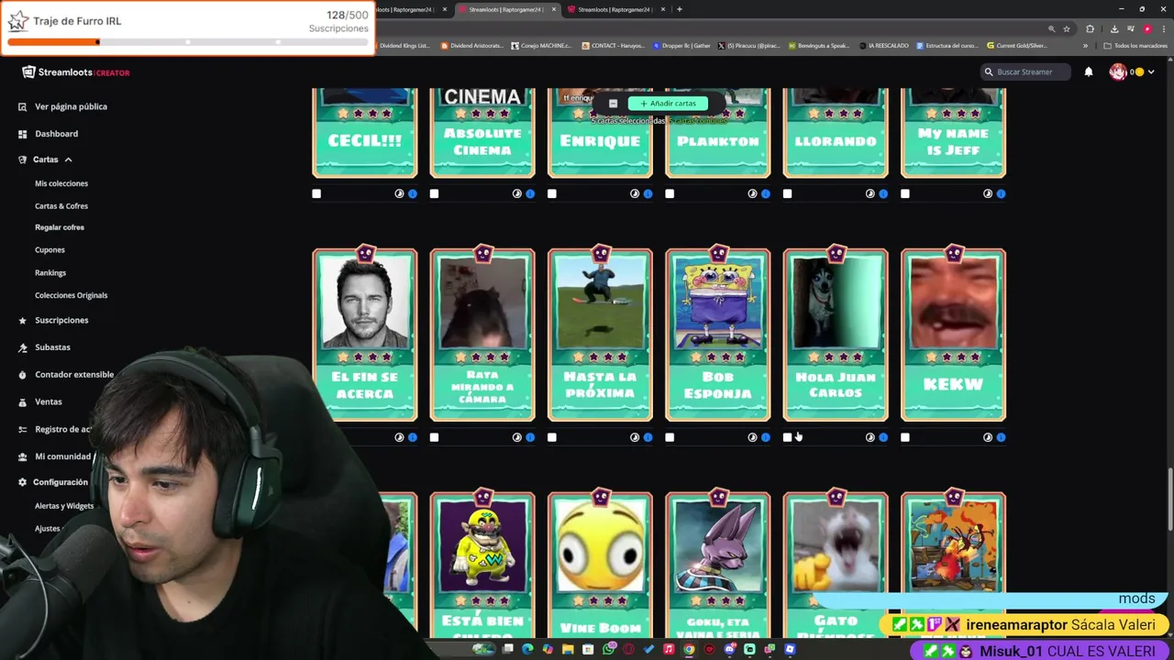
Task: Open Alertas y Widgets settings
Action: pyautogui.click(x=64, y=506)
